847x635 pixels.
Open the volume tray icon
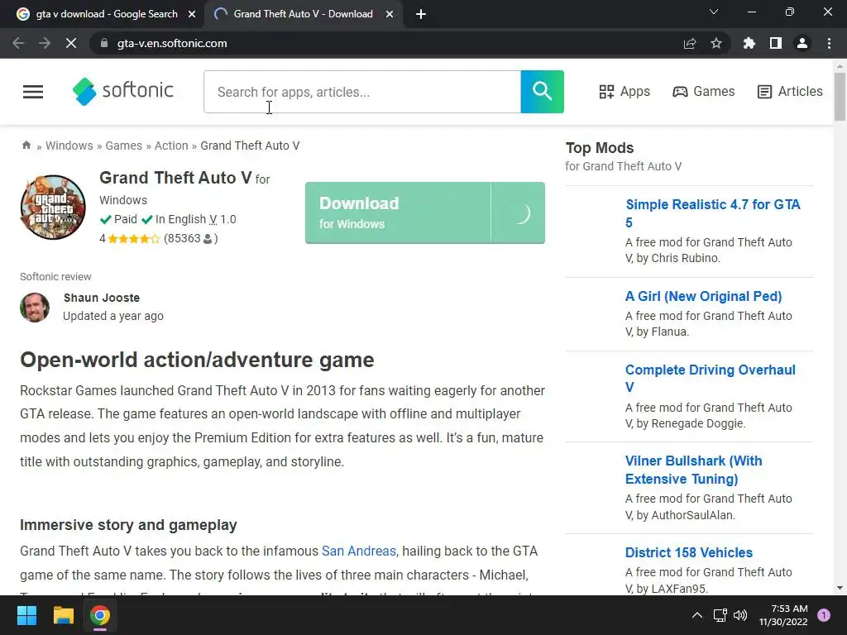pos(740,615)
